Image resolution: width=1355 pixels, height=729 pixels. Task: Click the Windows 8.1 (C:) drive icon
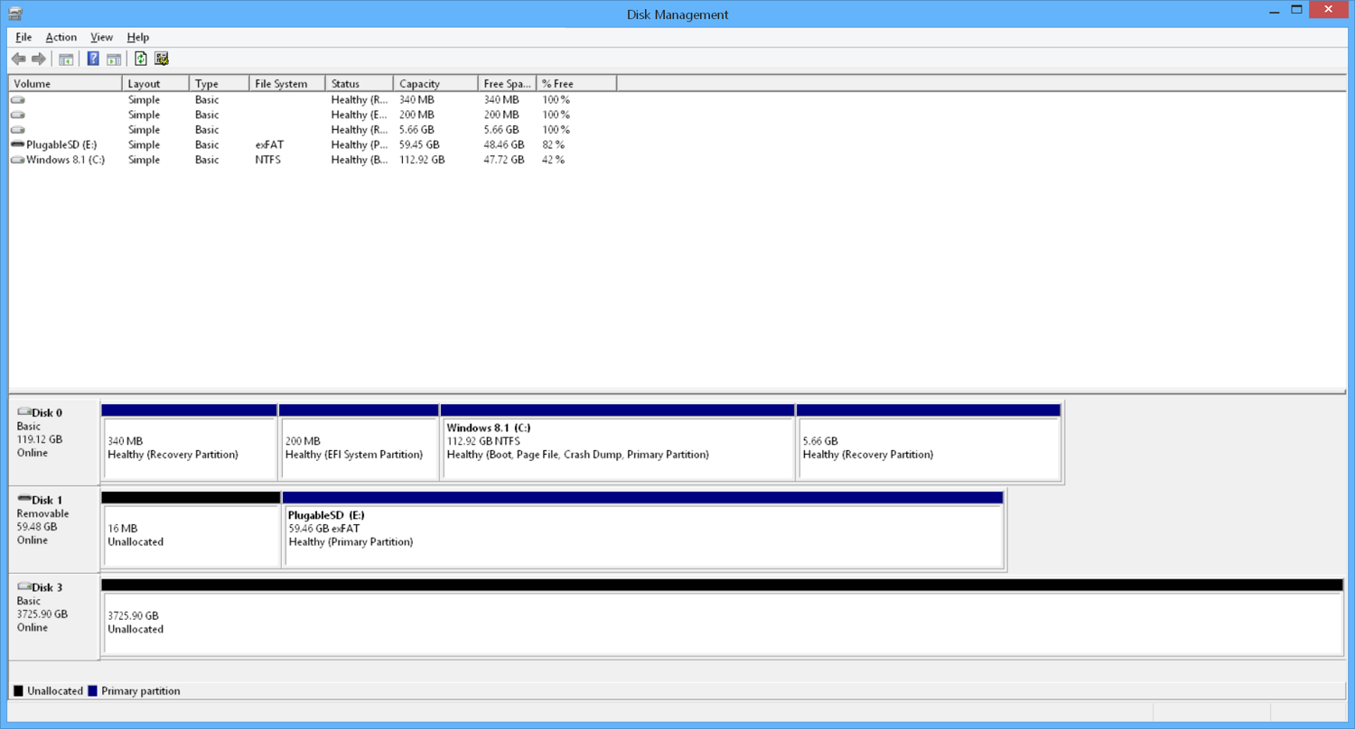pos(16,160)
